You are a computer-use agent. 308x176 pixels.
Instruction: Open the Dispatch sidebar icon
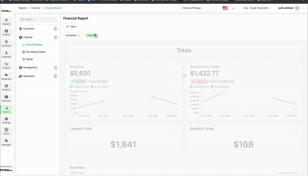point(6,22)
